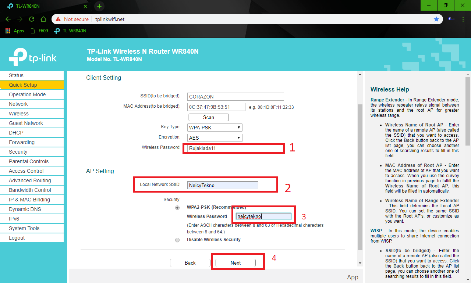This screenshot has width=471, height=283.
Task: Bookmark the page with the star icon
Action: (x=436, y=19)
